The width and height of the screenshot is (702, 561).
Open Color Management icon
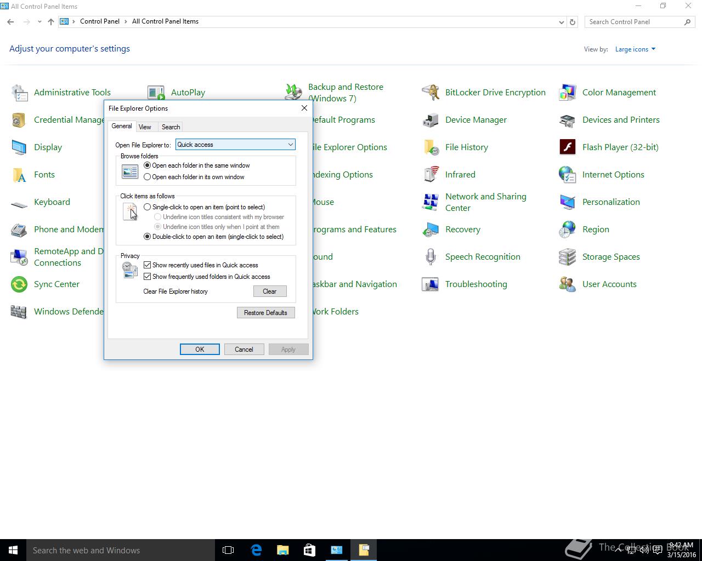(x=568, y=93)
